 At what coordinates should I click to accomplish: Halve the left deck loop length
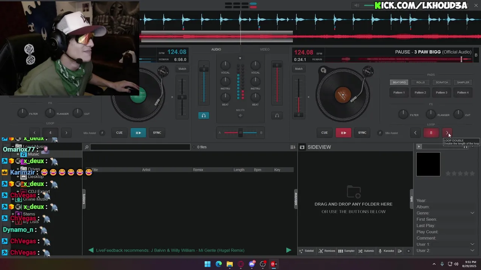(x=34, y=133)
